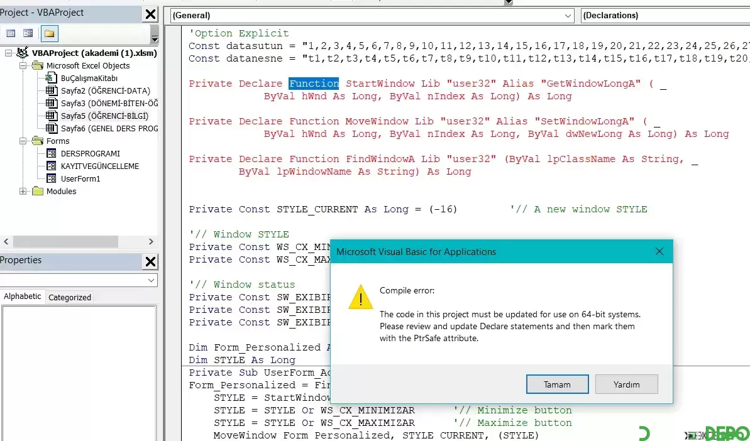Image resolution: width=750 pixels, height=441 pixels.
Task: Toggle Folders icon in Project toolbar
Action: [49, 33]
